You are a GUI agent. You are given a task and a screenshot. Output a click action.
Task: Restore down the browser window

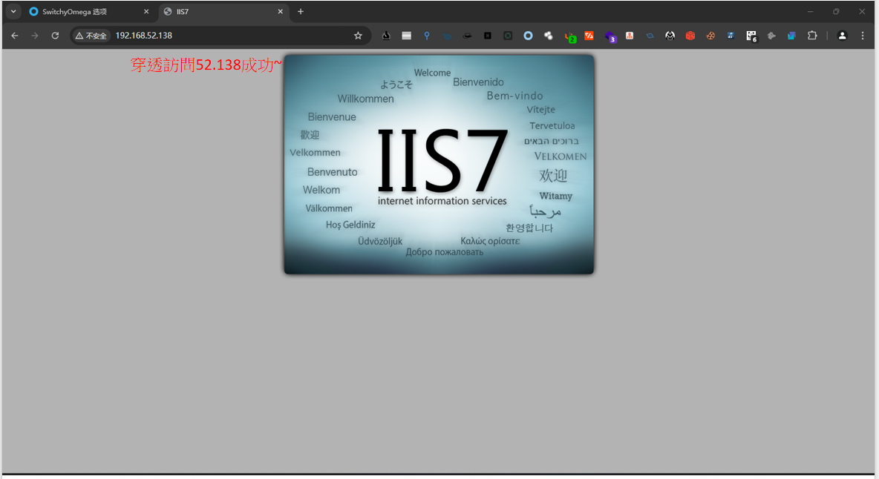coord(836,12)
